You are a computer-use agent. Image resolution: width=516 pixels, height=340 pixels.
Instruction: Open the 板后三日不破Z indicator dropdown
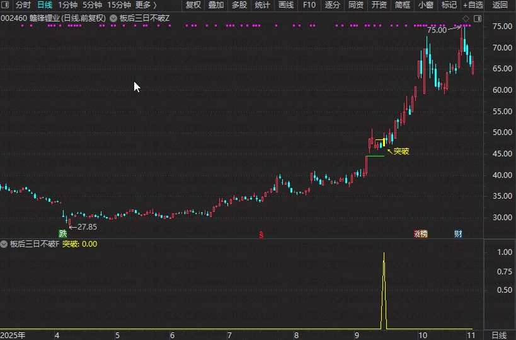coord(113,18)
